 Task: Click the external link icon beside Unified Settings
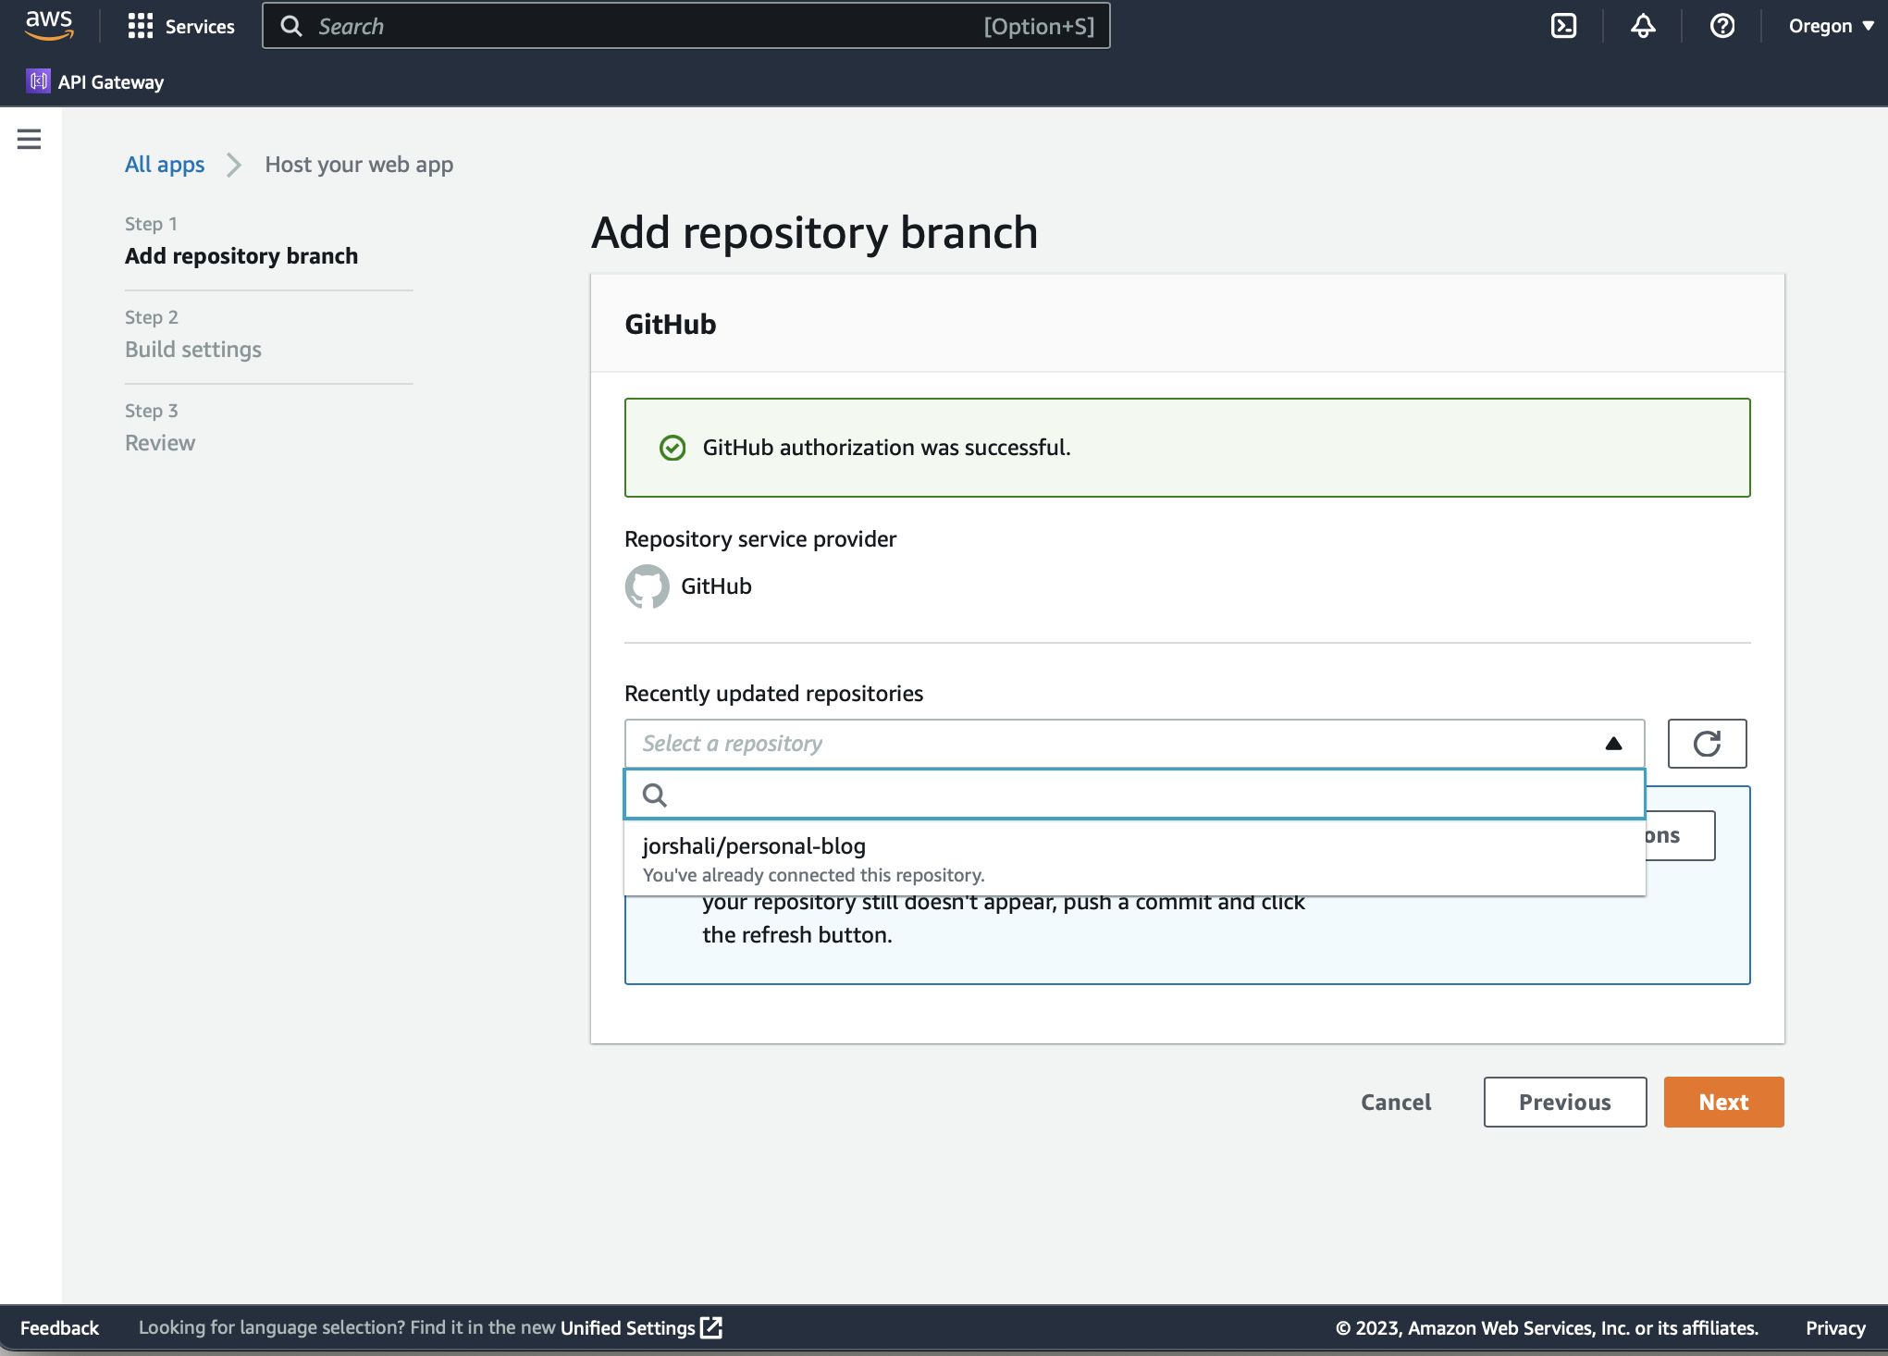click(x=711, y=1327)
